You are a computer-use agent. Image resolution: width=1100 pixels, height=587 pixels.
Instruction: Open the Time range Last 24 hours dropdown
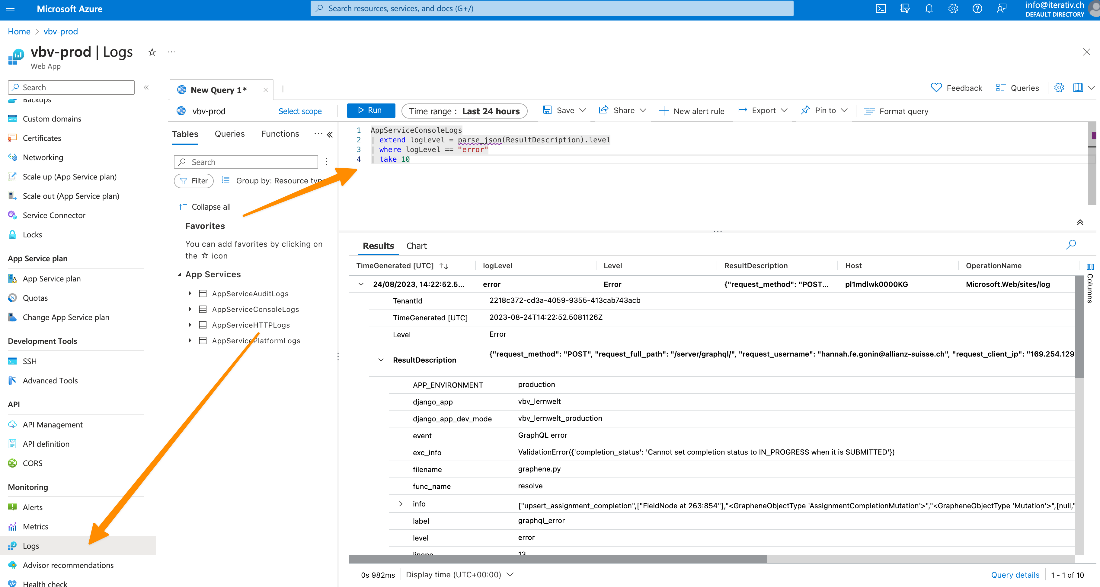pyautogui.click(x=464, y=111)
